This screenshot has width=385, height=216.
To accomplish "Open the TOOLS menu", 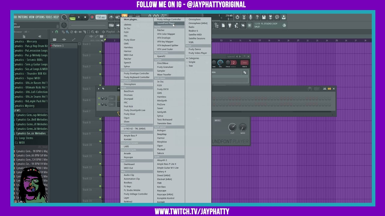I will click(49, 17).
